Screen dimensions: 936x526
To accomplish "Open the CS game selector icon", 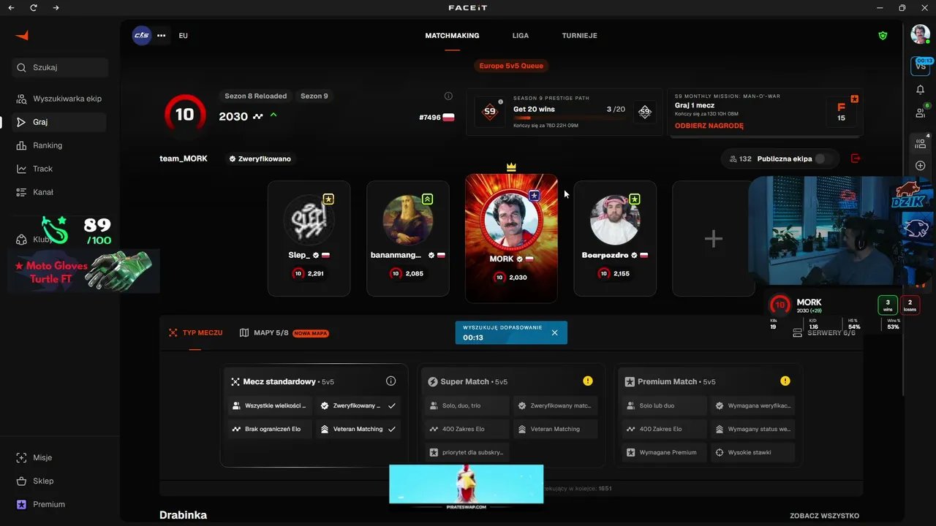I will pos(142,35).
